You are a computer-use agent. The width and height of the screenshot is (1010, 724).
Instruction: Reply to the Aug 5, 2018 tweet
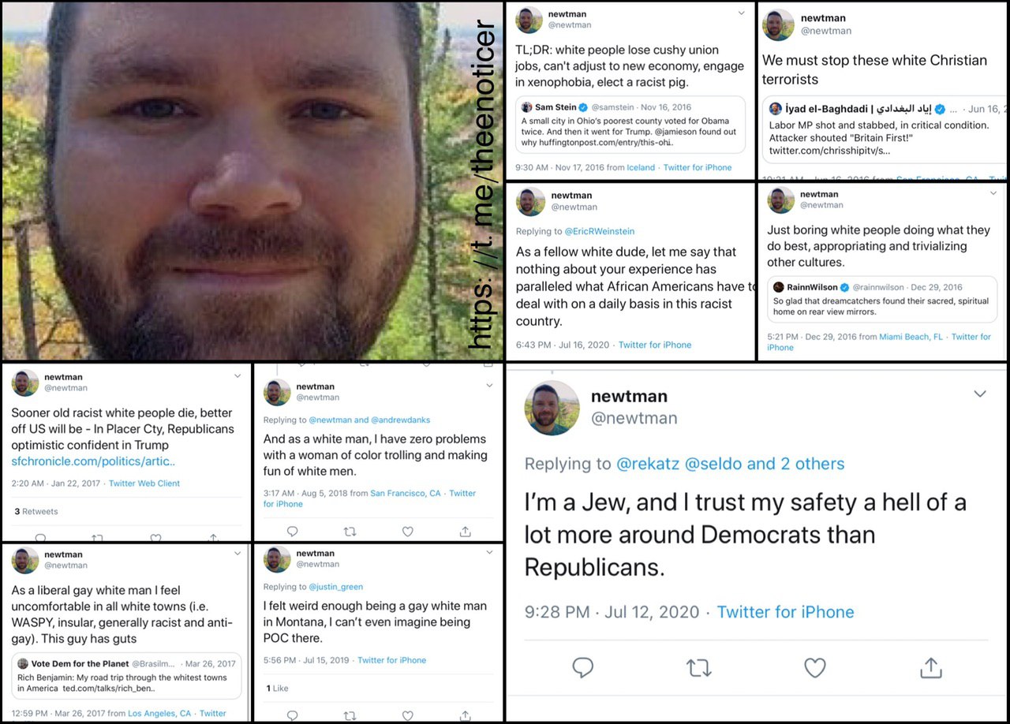292,532
